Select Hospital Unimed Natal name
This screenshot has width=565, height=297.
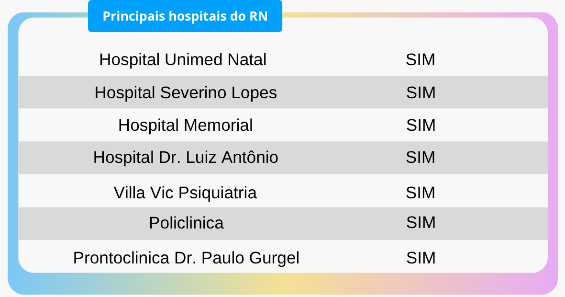click(x=183, y=59)
